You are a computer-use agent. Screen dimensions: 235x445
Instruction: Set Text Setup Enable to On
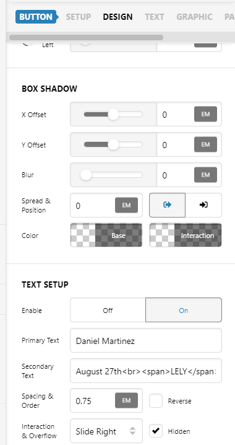pyautogui.click(x=184, y=310)
